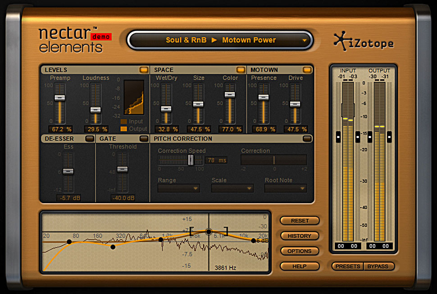The height and width of the screenshot is (294, 437).
Task: Click the input meter right gain handle
Action: (x=358, y=137)
